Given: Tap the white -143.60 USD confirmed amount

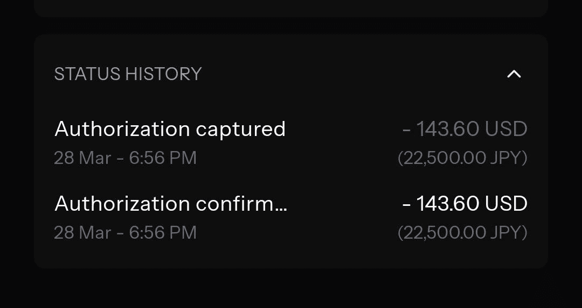Looking at the screenshot, I should (x=465, y=204).
